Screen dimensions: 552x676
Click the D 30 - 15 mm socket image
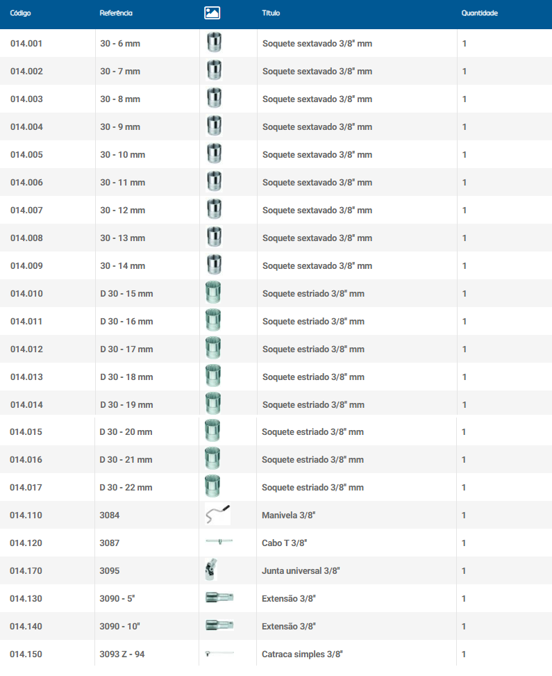pyautogui.click(x=213, y=293)
